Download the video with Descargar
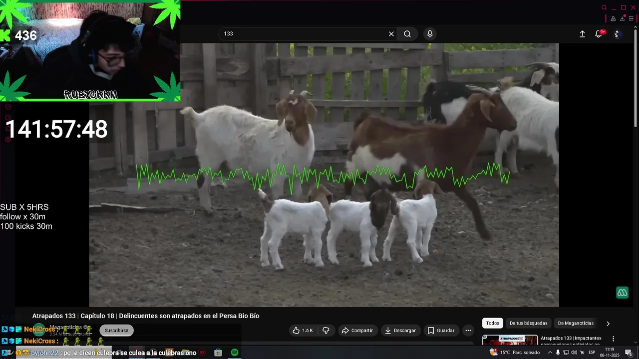 click(400, 330)
